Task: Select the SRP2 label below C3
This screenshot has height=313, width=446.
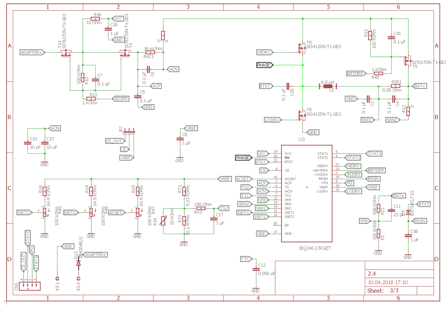Action: click(x=367, y=120)
